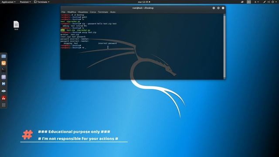Open the Terminal icon in the dock
The width and height of the screenshot is (279, 157).
(x=3, y=70)
